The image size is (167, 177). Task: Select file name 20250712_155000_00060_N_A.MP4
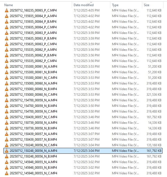tap(34, 83)
